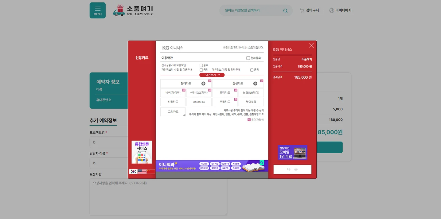Select 비씨(페이북) card
The width and height of the screenshot is (441, 219).
point(173,93)
